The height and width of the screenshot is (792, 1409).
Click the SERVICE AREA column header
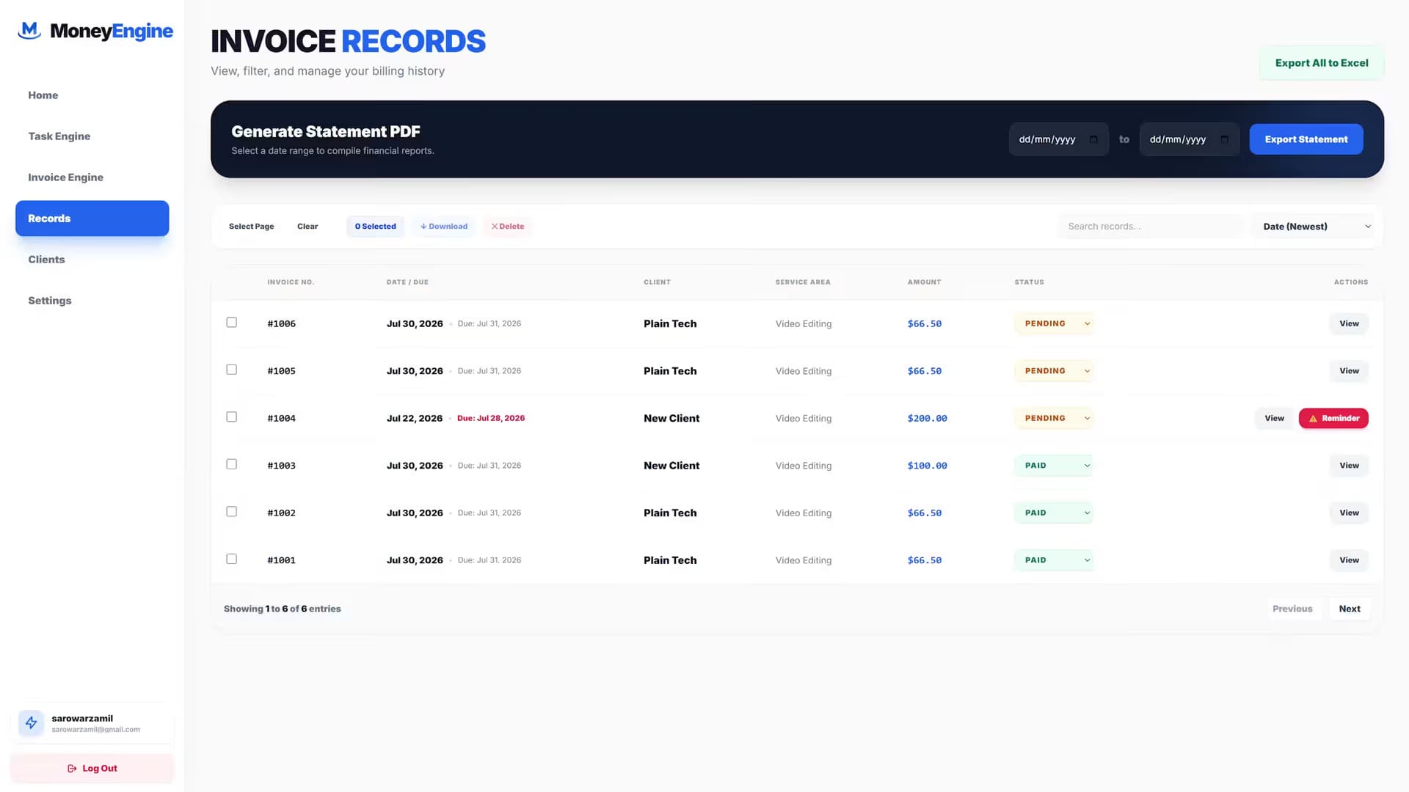coord(803,282)
